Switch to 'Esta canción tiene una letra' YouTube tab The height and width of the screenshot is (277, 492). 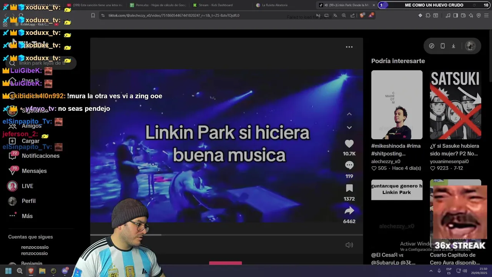coord(95,5)
